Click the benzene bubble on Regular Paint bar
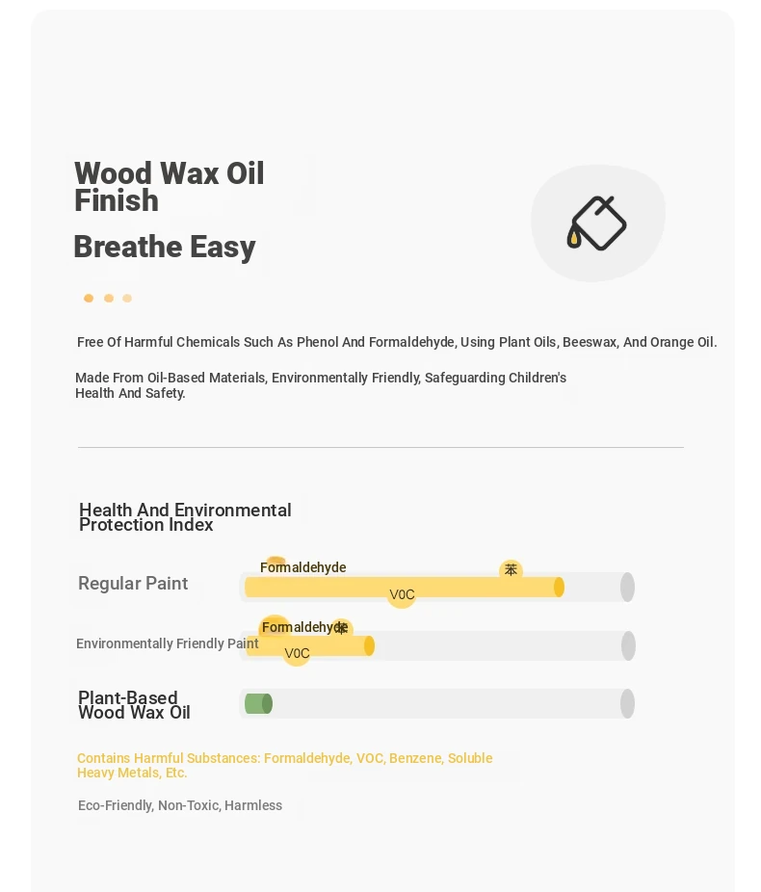The height and width of the screenshot is (892, 761). pos(511,570)
